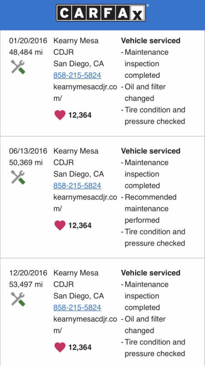Click wrench service icon for 06/13/2016 record

point(18,177)
